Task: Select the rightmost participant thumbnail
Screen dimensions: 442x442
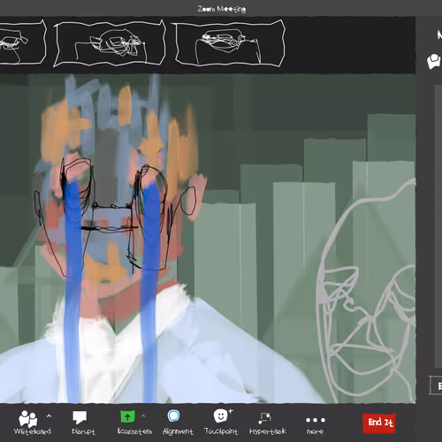Action: pos(230,43)
